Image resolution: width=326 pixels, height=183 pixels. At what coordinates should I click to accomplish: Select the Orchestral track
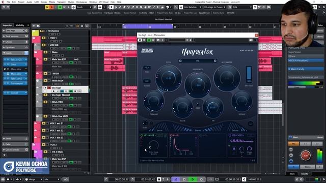[x=54, y=31]
